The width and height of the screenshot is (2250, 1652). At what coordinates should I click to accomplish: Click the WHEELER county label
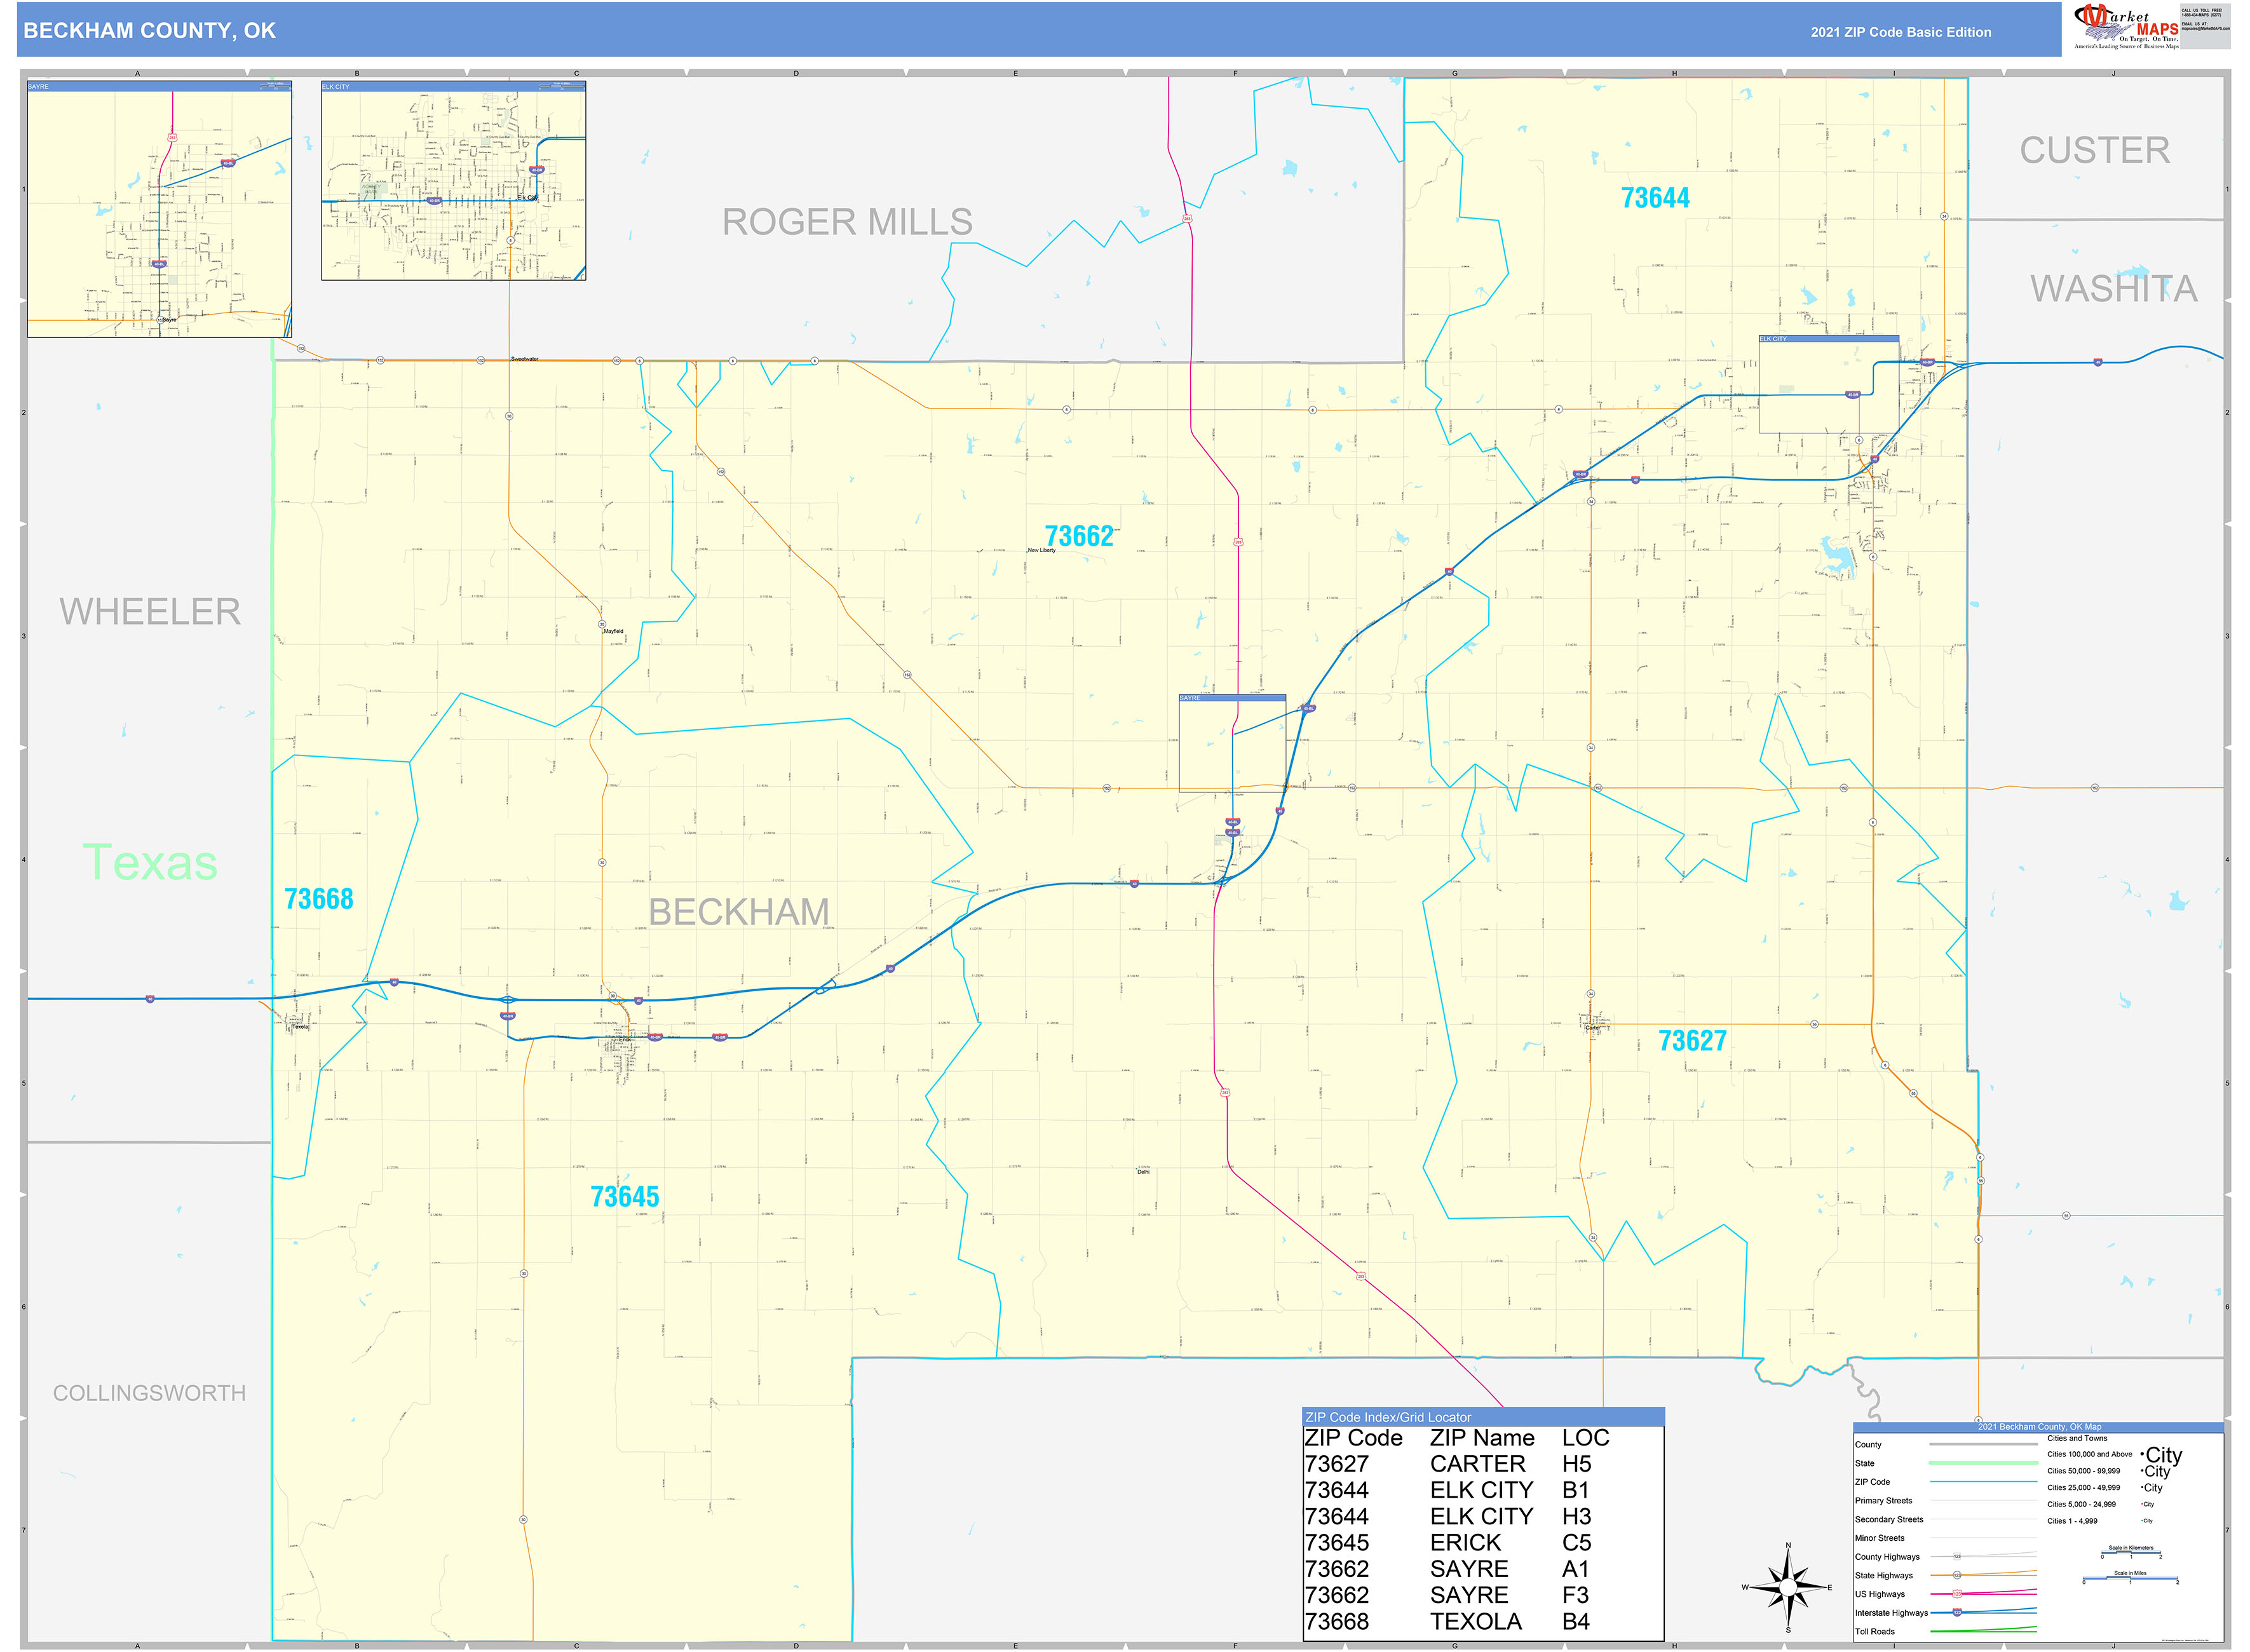click(x=150, y=611)
